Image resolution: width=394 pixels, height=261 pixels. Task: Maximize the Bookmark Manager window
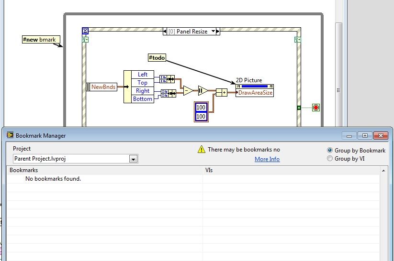click(365, 136)
